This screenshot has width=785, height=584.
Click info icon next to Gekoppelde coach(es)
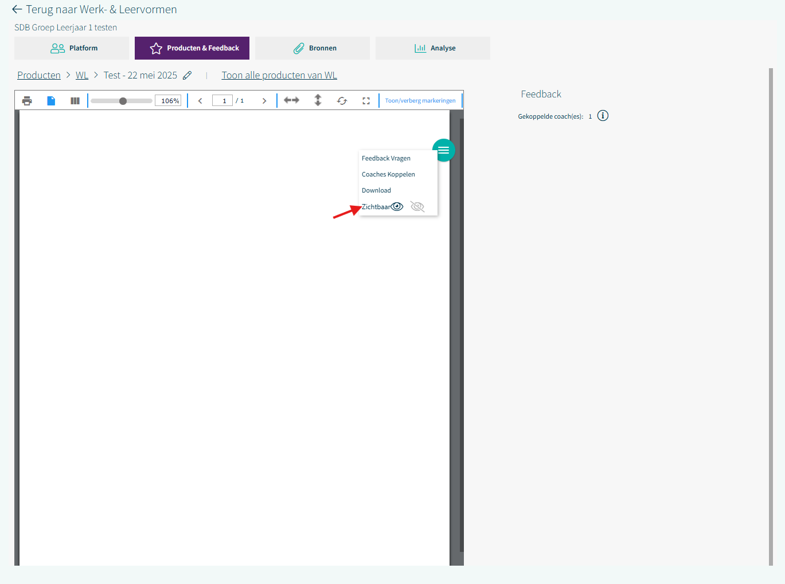click(603, 116)
